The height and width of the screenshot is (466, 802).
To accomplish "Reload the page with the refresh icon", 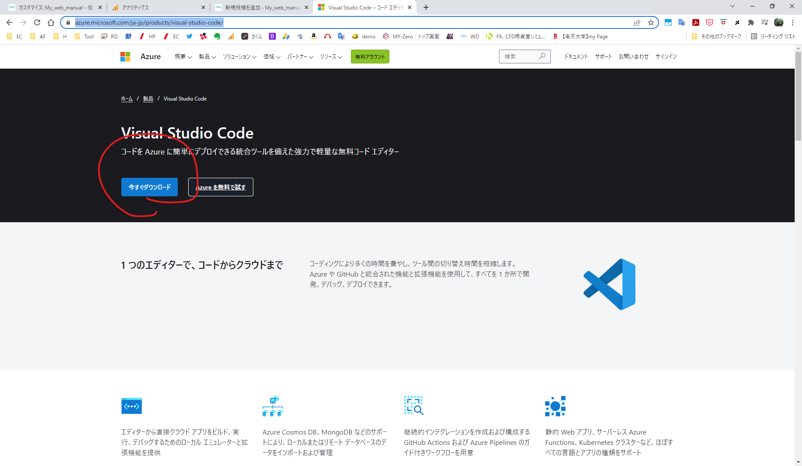I will (37, 22).
